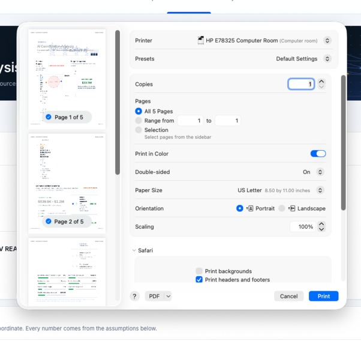Uncheck the Page 2 of 5 checkmark
The image size is (361, 344).
[49, 222]
